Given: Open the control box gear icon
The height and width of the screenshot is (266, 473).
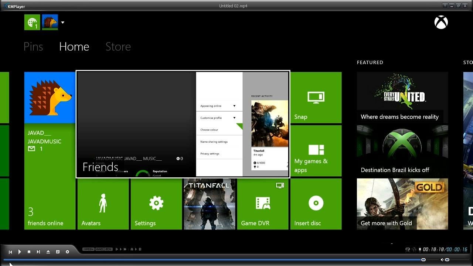Looking at the screenshot, I should 67,252.
